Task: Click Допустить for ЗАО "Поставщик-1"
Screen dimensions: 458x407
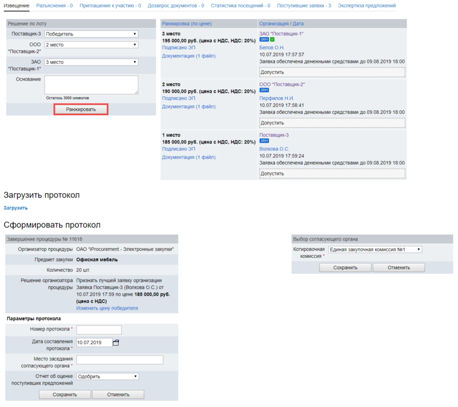Action: tap(332, 72)
